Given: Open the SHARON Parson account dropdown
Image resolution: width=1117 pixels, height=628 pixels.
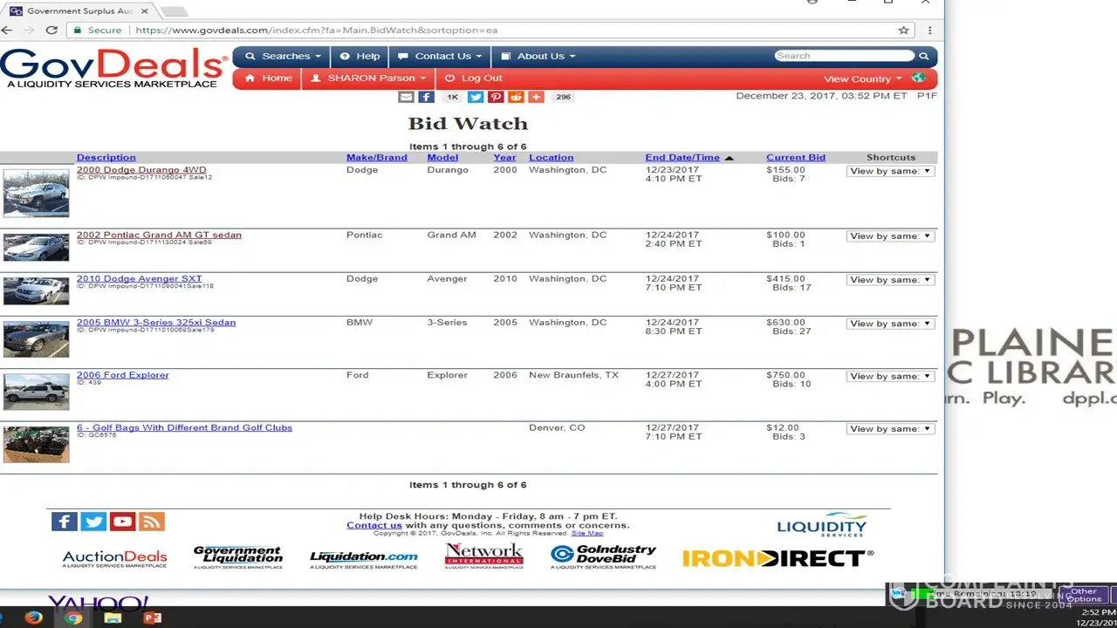Looking at the screenshot, I should (x=368, y=78).
